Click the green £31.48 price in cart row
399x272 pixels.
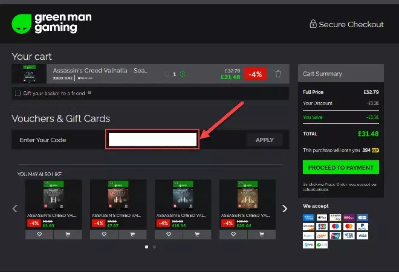pyautogui.click(x=230, y=77)
